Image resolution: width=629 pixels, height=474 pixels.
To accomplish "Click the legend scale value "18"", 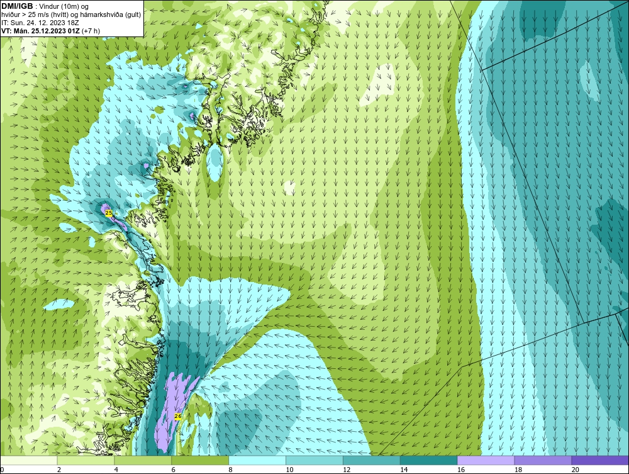I will pyautogui.click(x=518, y=470).
